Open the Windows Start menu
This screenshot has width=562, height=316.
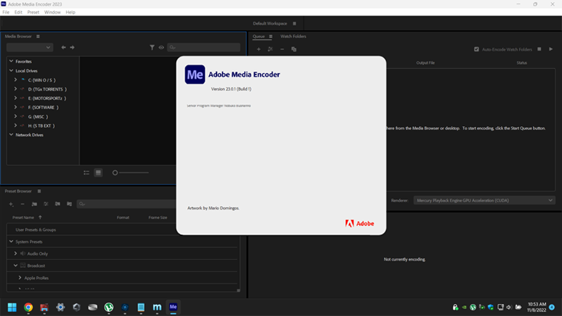(x=12, y=307)
